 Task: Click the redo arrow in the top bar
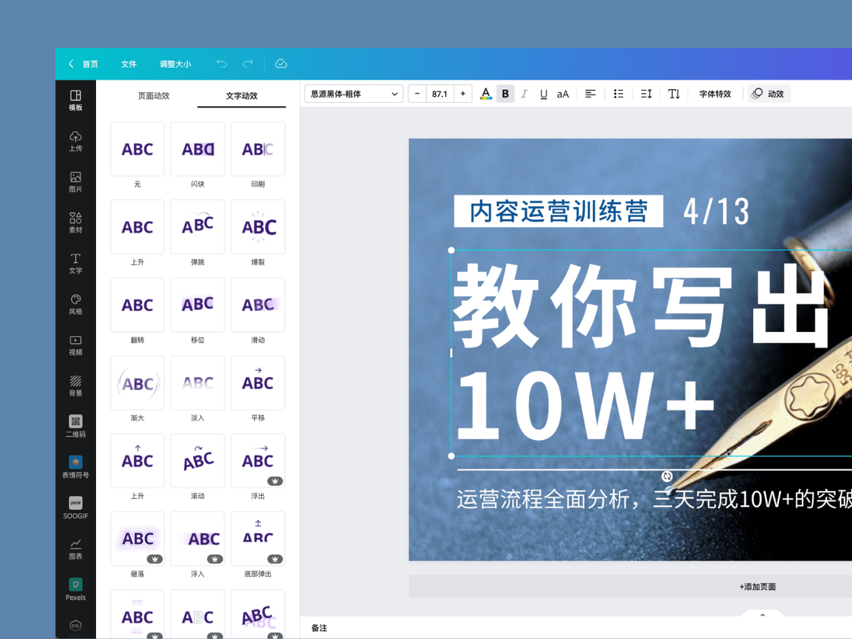click(x=248, y=64)
